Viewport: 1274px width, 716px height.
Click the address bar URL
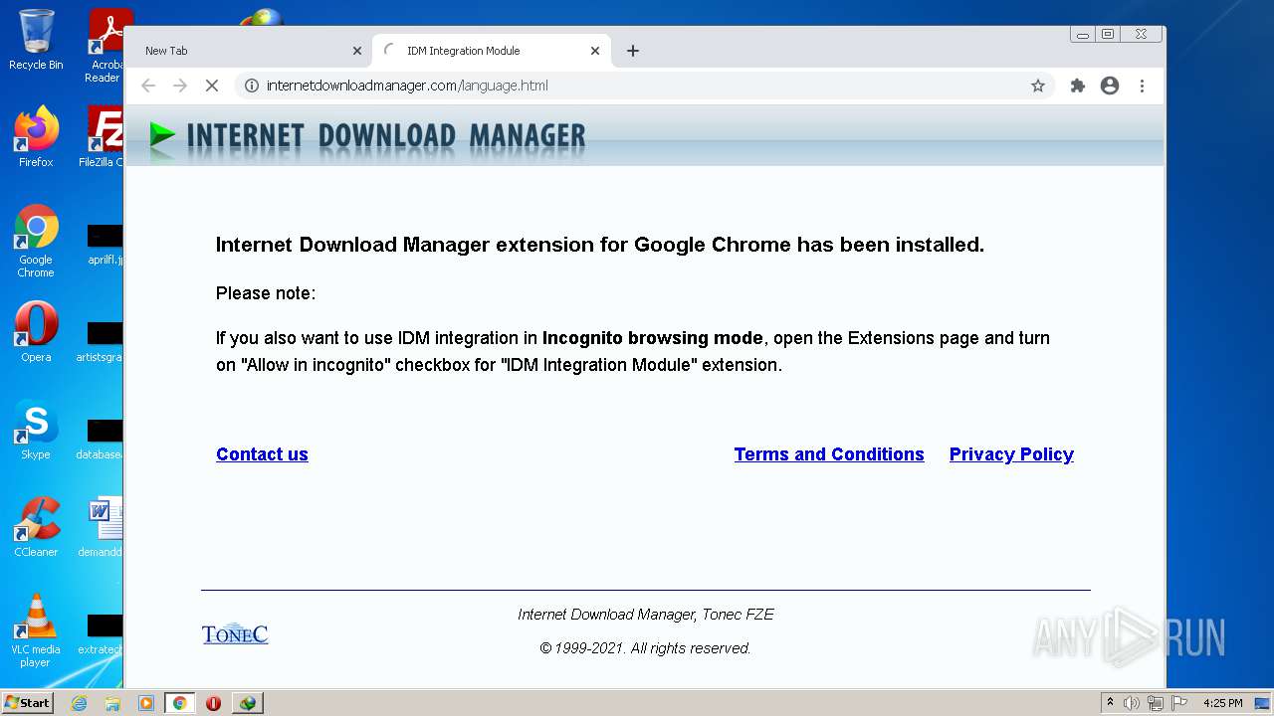407,86
